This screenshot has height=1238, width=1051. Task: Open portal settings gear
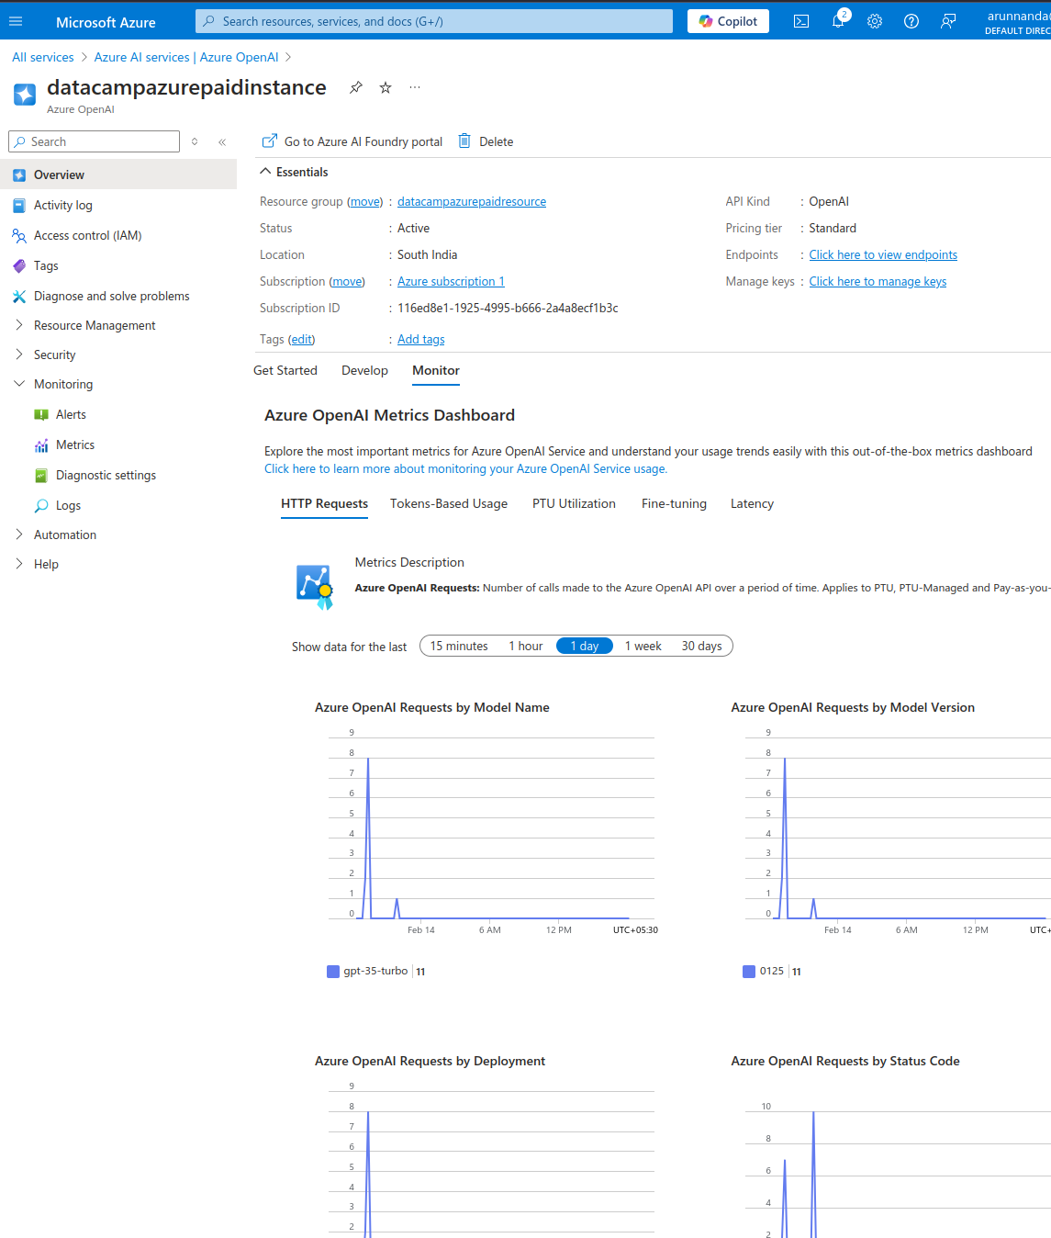pyautogui.click(x=875, y=21)
